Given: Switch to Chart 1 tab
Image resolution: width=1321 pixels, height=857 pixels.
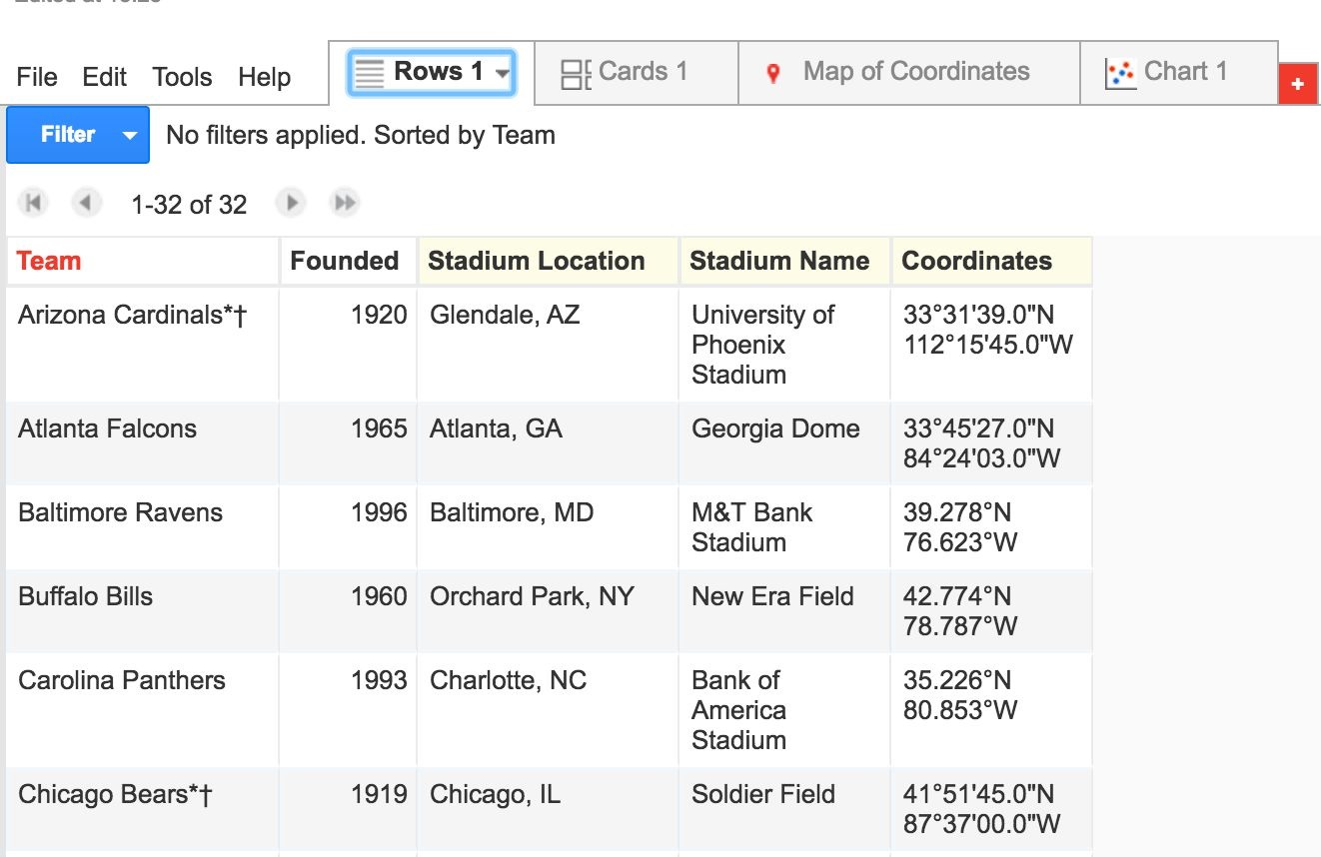Looking at the screenshot, I should tap(1178, 72).
